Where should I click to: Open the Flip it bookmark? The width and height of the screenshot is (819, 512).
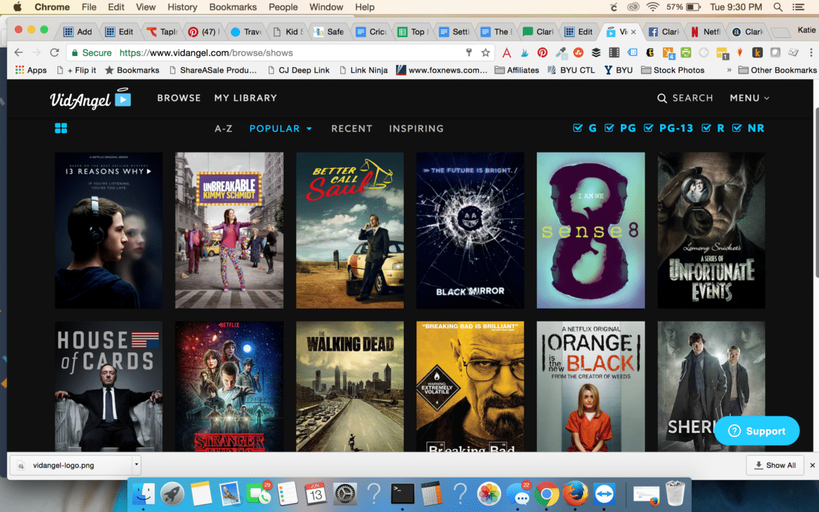tap(76, 70)
